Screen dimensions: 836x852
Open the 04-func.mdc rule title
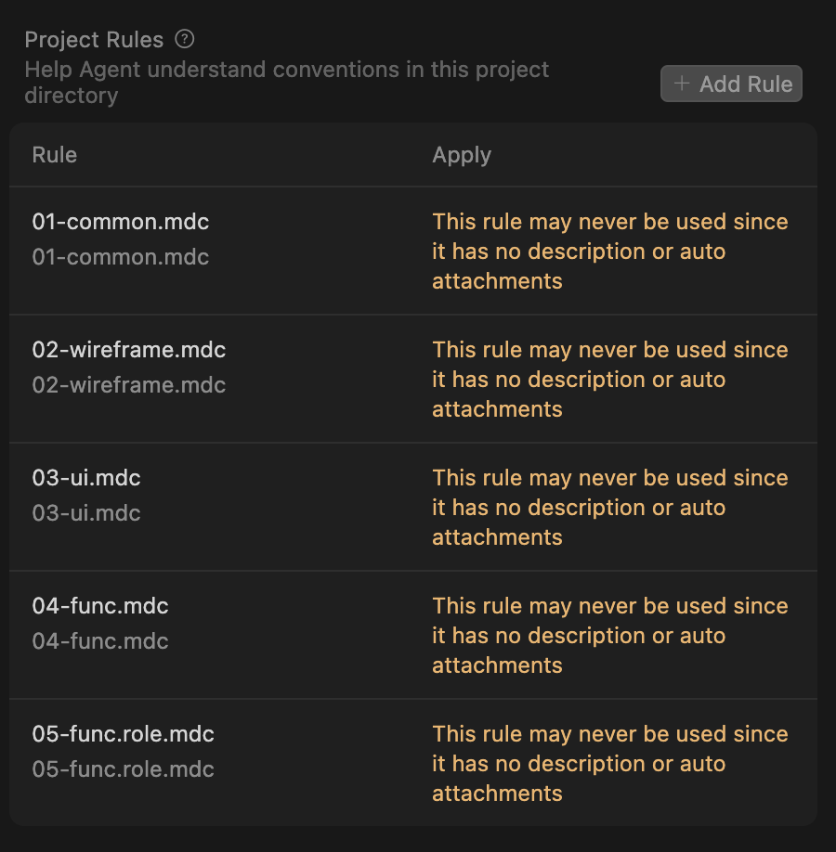pos(100,606)
